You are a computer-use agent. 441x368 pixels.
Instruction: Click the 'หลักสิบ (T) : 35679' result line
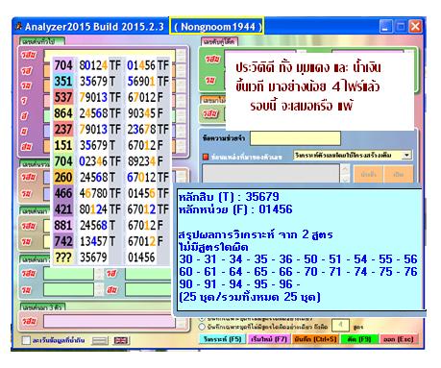[229, 196]
